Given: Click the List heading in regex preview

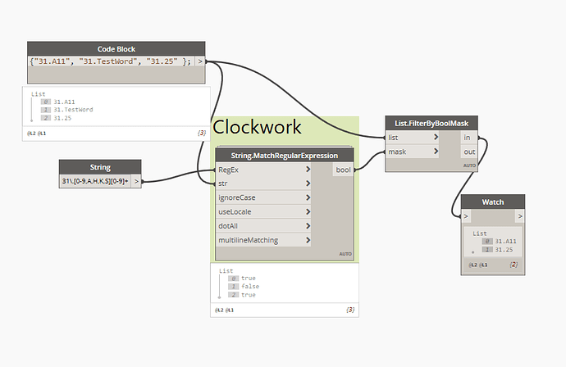Looking at the screenshot, I should [x=226, y=270].
